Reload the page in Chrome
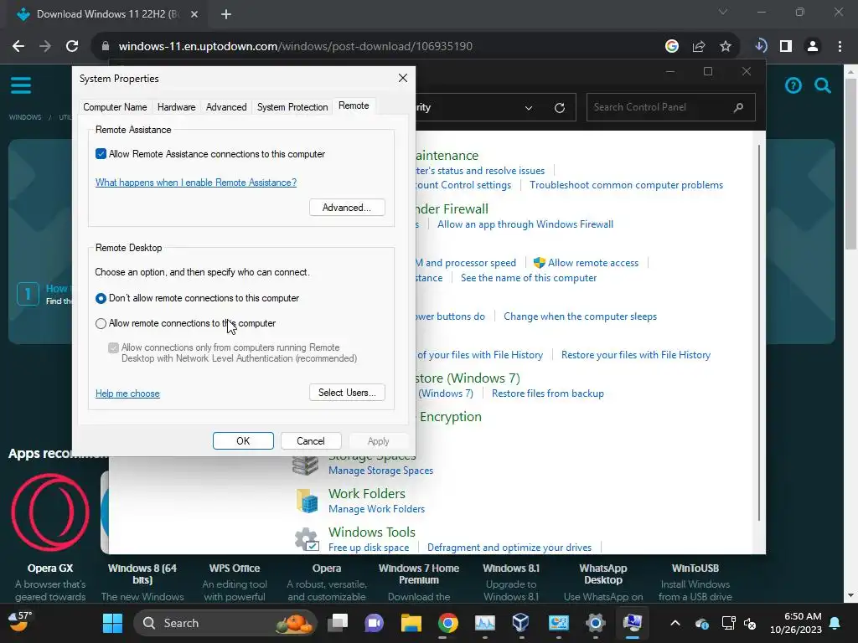 click(x=72, y=47)
